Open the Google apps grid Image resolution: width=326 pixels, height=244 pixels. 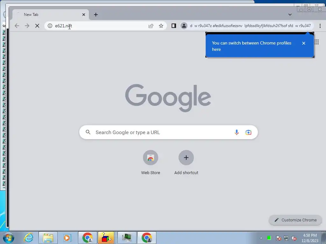(317, 42)
